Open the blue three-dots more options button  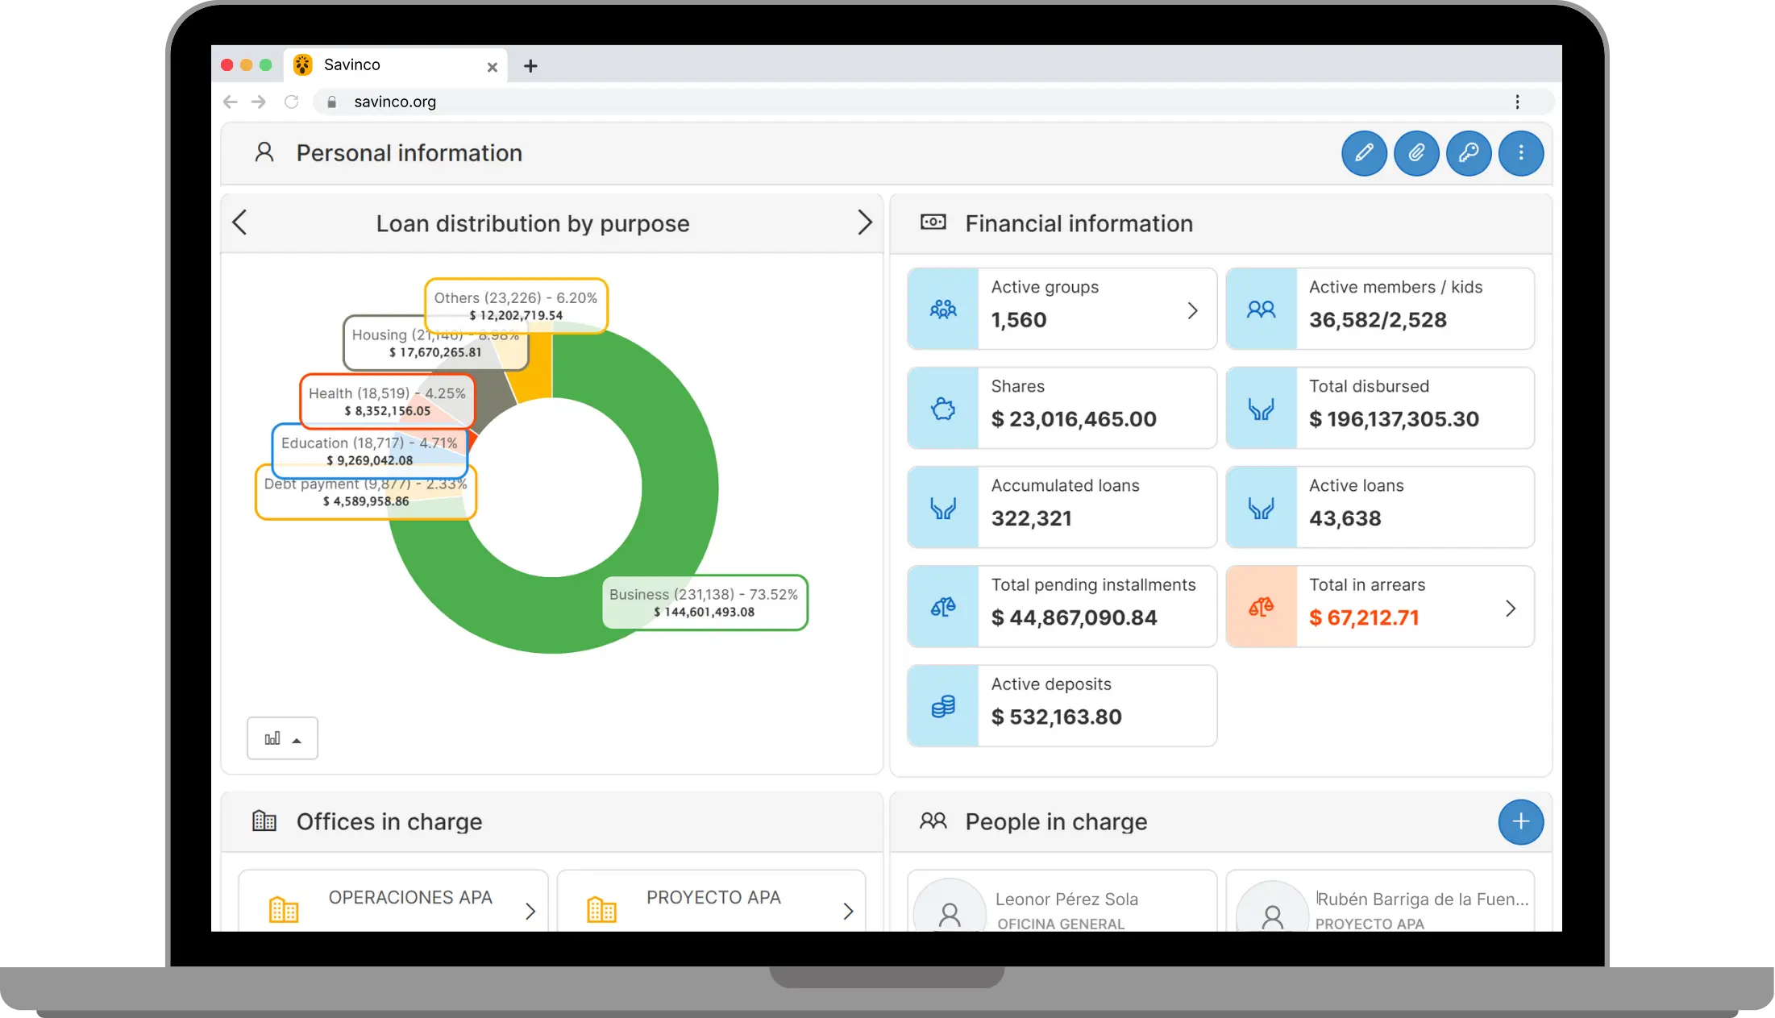pyautogui.click(x=1521, y=153)
